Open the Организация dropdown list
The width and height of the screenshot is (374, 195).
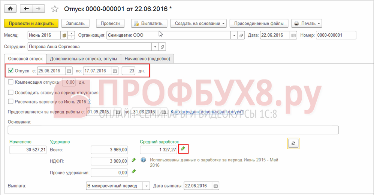pyautogui.click(x=234, y=35)
